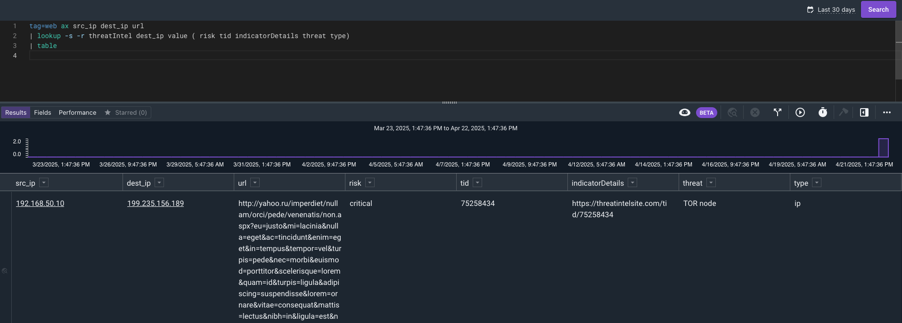Image resolution: width=902 pixels, height=323 pixels.
Task: Open the stopwatch scheduling icon
Action: tap(823, 112)
